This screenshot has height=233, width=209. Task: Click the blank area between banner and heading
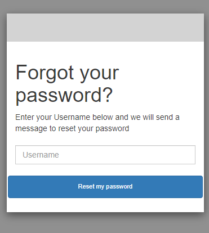(105, 52)
